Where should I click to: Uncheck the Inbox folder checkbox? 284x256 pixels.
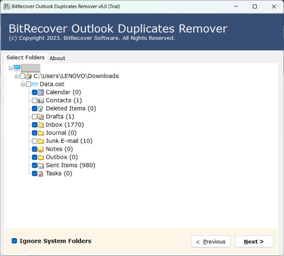pyautogui.click(x=34, y=125)
